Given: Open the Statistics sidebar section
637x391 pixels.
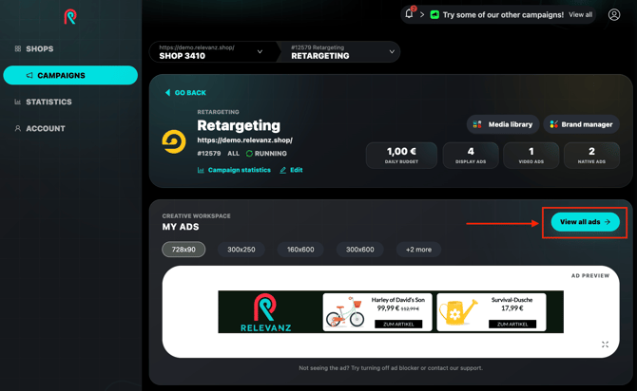Looking at the screenshot, I should [x=43, y=102].
